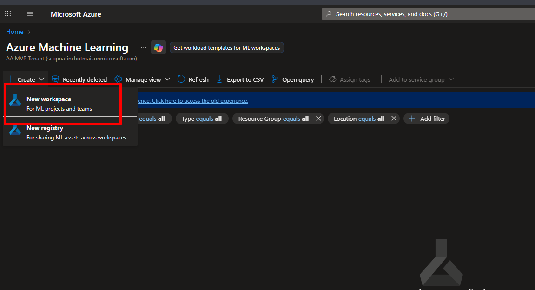This screenshot has width=535, height=290.
Task: Click the Assign tags icon
Action: [332, 79]
